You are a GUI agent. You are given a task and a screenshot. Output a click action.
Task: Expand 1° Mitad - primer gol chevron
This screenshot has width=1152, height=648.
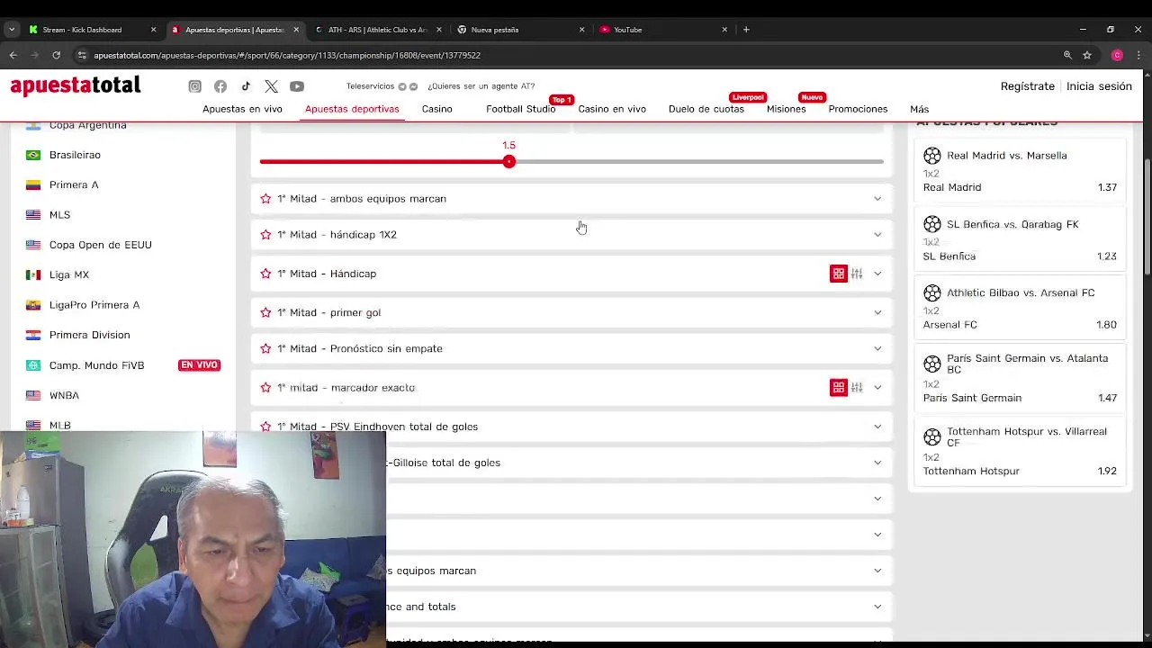pyautogui.click(x=877, y=312)
